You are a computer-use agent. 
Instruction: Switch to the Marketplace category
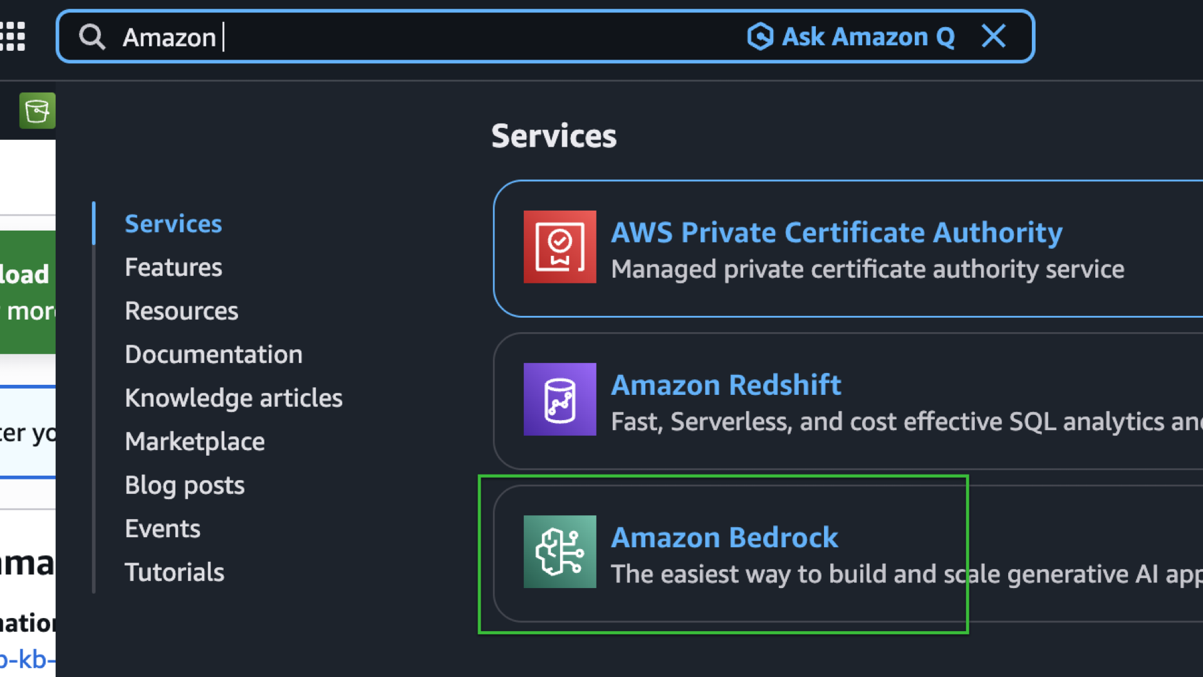tap(195, 441)
